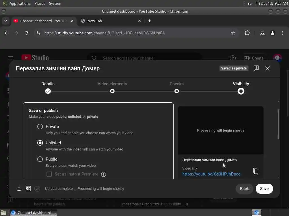The height and width of the screenshot is (216, 289).
Task: Check Set as instant Premiere box
Action: click(49, 174)
